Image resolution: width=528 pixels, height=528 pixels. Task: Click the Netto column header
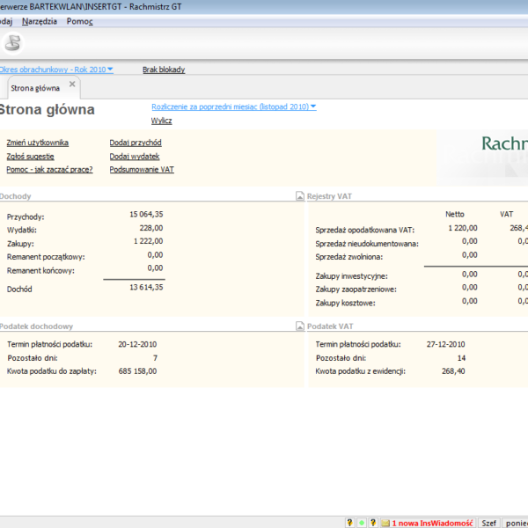(x=455, y=214)
